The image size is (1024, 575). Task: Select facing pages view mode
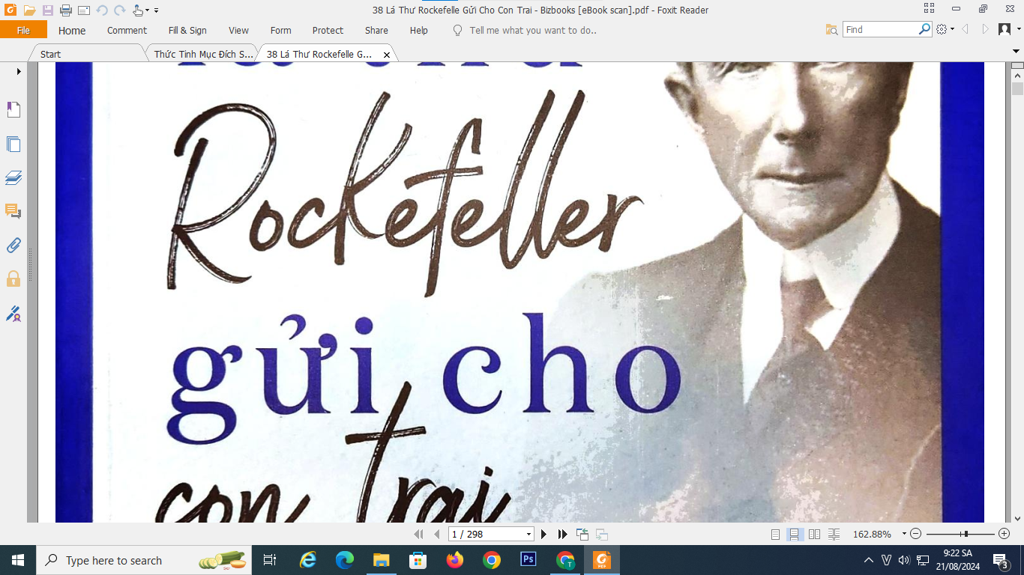click(x=814, y=534)
